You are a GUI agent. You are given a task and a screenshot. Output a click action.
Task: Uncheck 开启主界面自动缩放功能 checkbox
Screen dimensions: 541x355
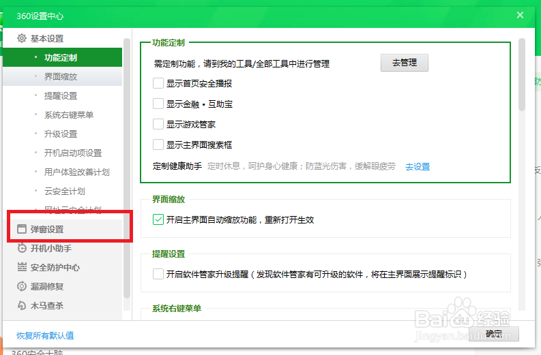pyautogui.click(x=158, y=219)
